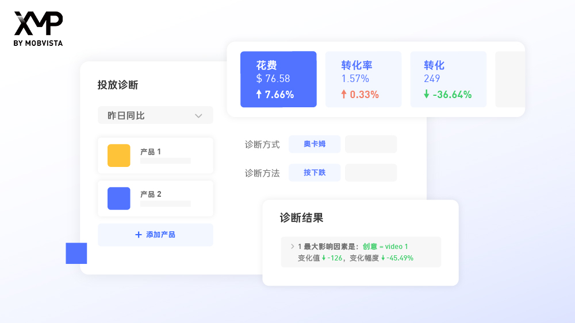Click the 诊断结果 heading
This screenshot has height=323, width=575.
point(301,217)
